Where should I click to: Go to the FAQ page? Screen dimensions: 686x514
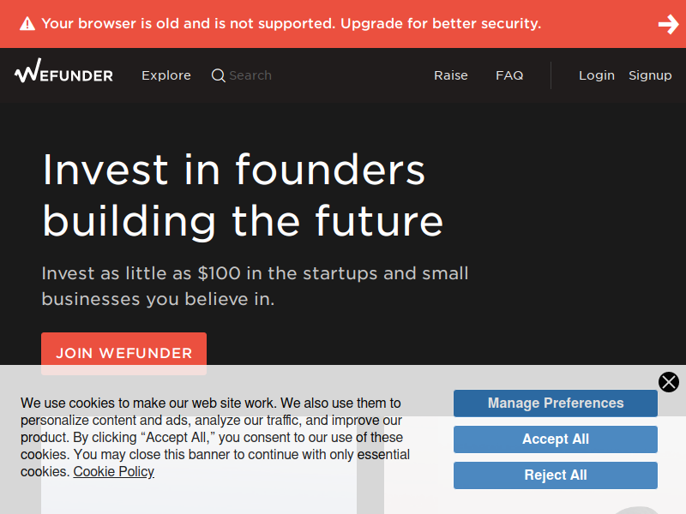(509, 75)
